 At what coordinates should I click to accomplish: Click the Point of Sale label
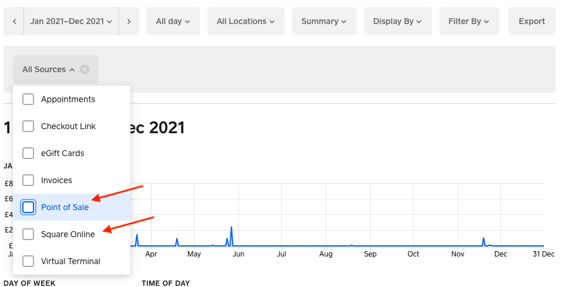coord(65,207)
